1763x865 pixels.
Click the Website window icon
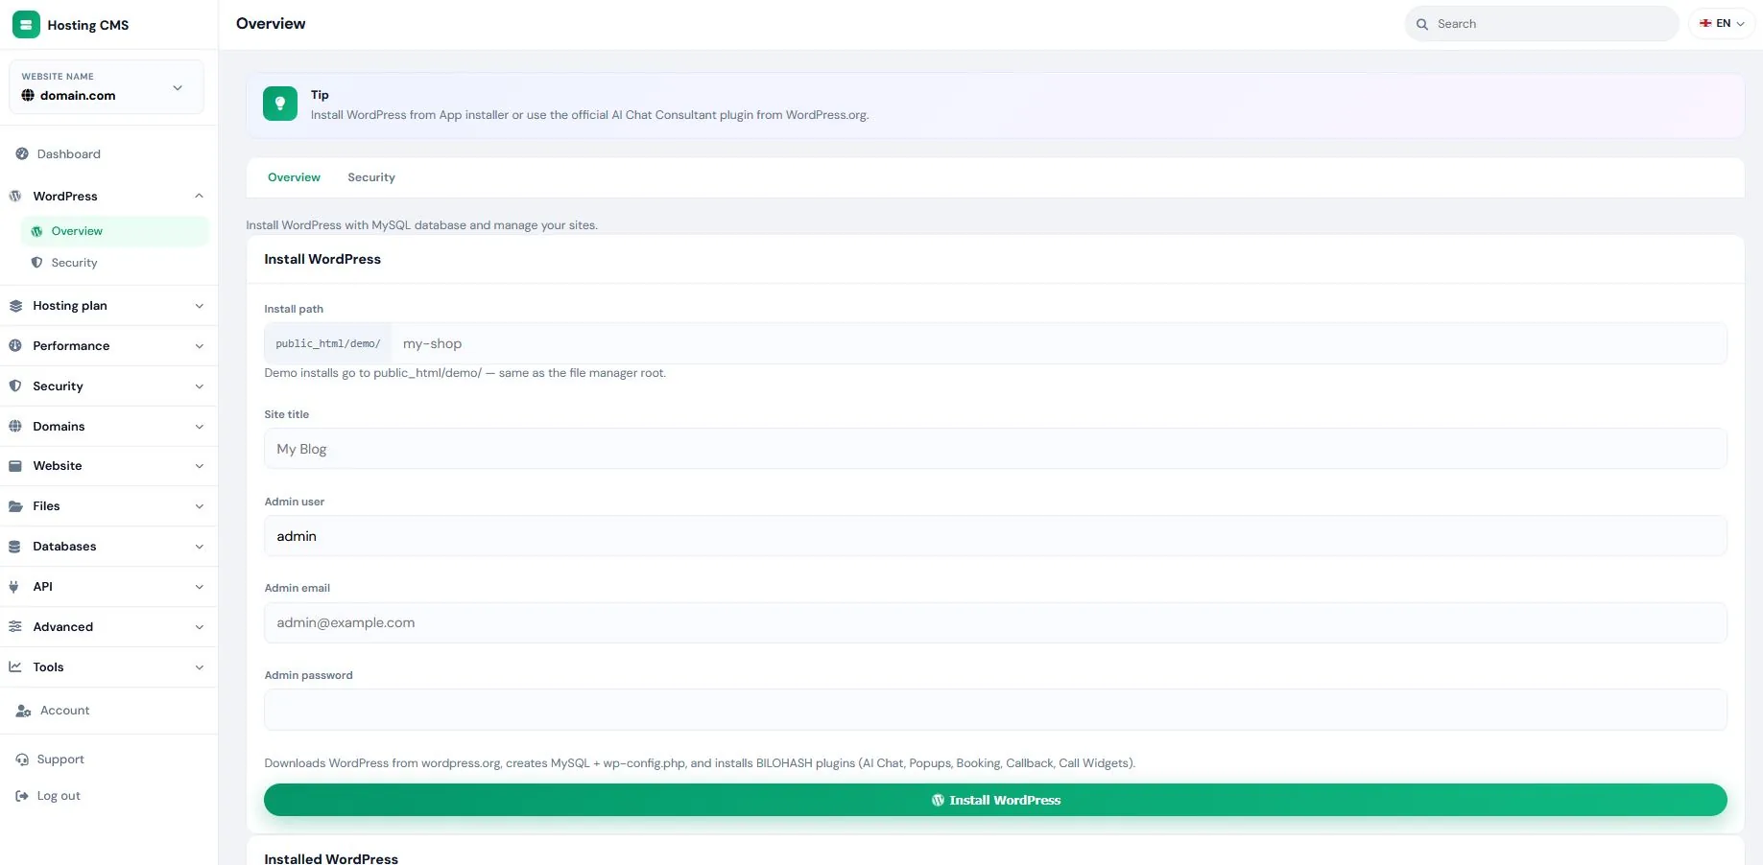click(x=15, y=466)
